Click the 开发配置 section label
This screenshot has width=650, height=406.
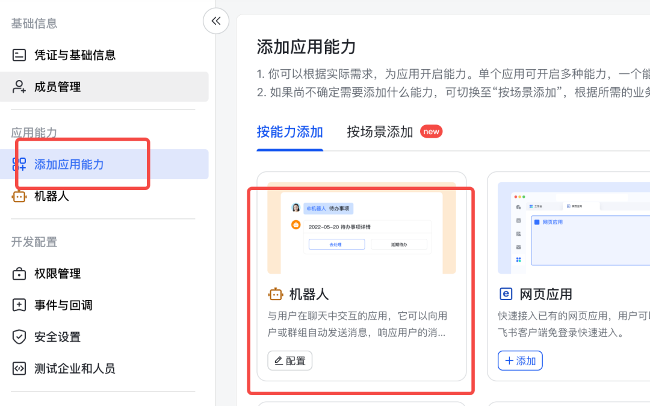pyautogui.click(x=34, y=242)
